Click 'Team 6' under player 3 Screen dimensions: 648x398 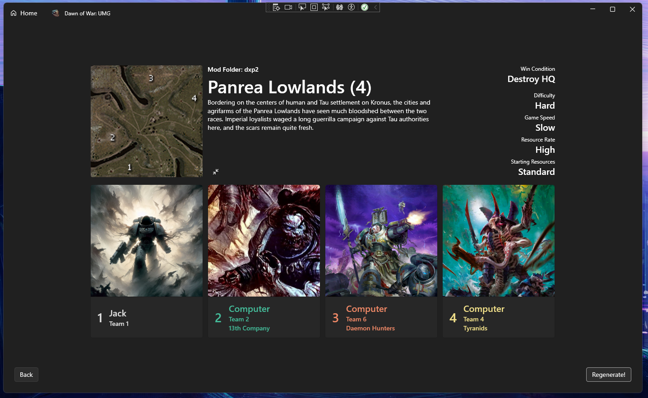[356, 319]
